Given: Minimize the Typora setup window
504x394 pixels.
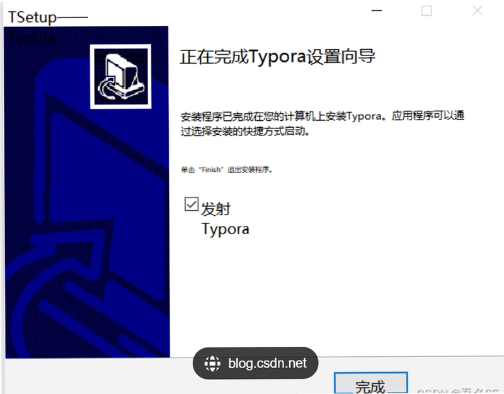Looking at the screenshot, I should (376, 11).
